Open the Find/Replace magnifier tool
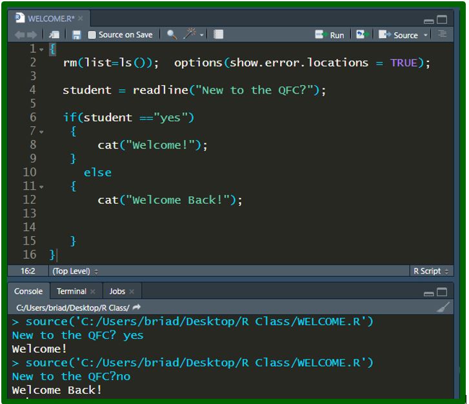The width and height of the screenshot is (469, 404). click(x=172, y=35)
